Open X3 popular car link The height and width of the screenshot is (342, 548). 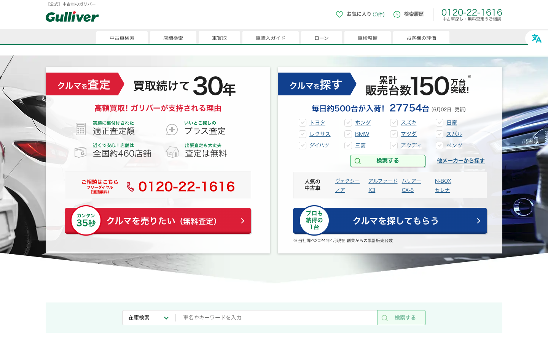coord(372,190)
